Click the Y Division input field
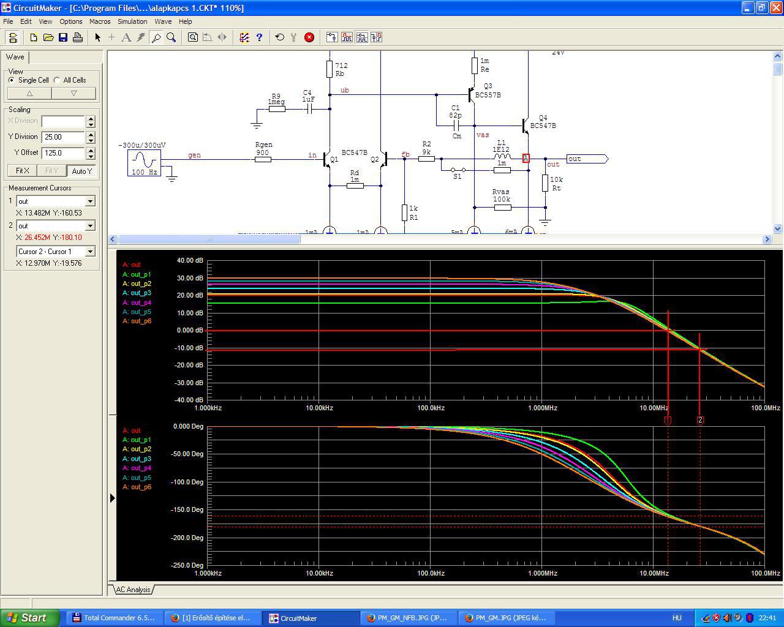784x627 pixels. tap(62, 137)
